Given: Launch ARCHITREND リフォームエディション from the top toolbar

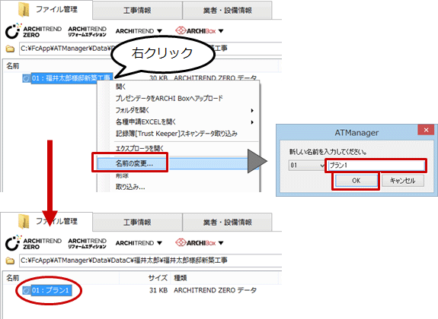Looking at the screenshot, I should click(87, 31).
